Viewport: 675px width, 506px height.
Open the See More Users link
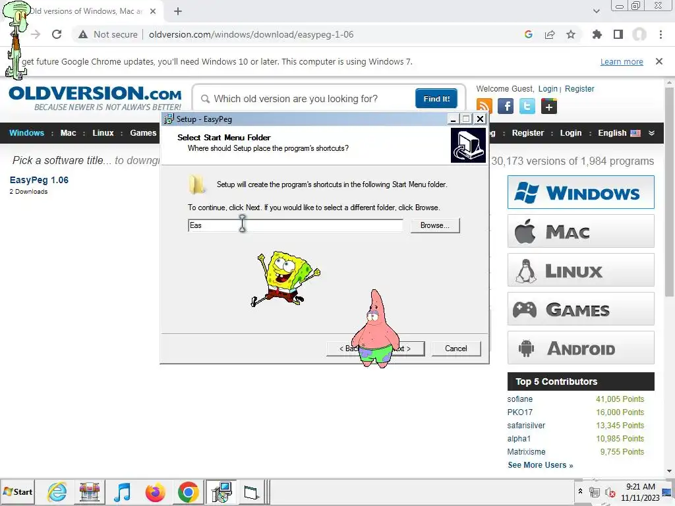[x=541, y=465]
